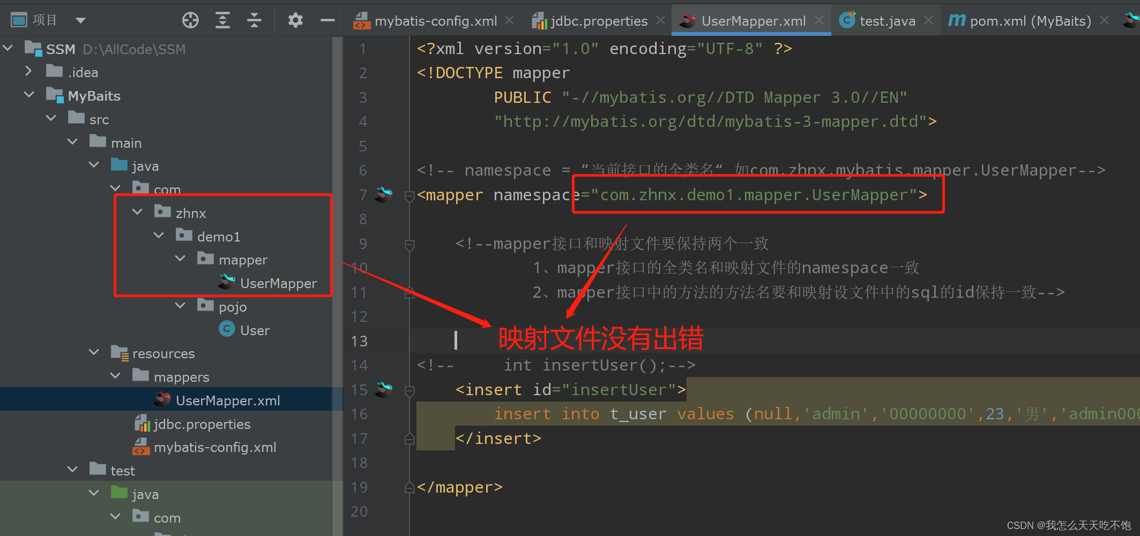The height and width of the screenshot is (536, 1140).
Task: Click the green test java folder icon
Action: click(x=119, y=493)
